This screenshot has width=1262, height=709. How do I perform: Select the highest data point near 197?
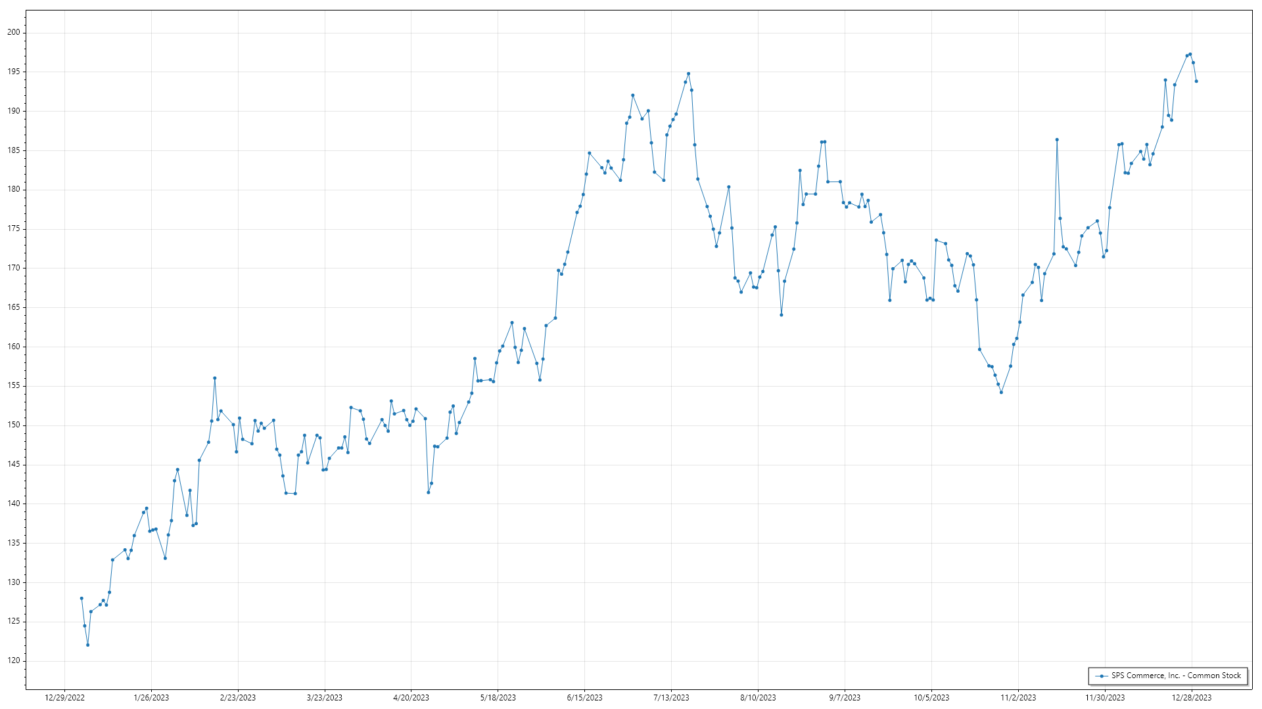point(1190,54)
